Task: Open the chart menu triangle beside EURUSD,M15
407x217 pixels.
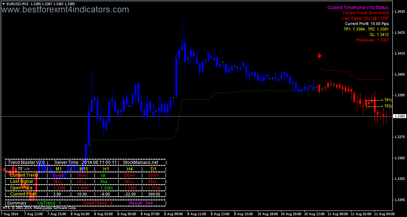Action: pyautogui.click(x=3, y=4)
